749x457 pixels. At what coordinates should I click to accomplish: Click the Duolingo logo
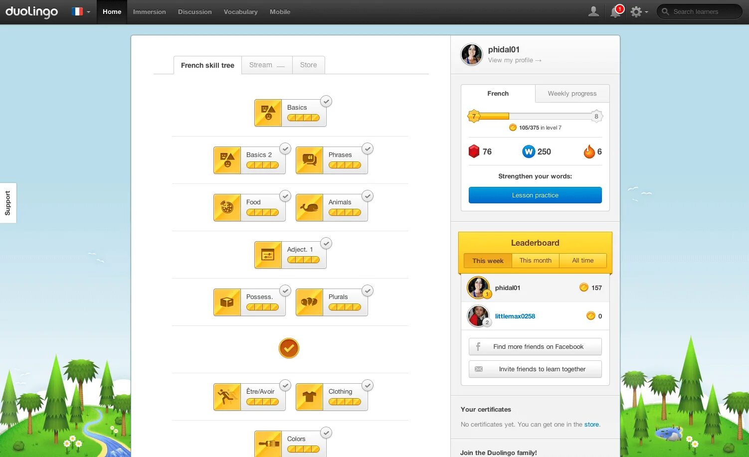click(31, 12)
